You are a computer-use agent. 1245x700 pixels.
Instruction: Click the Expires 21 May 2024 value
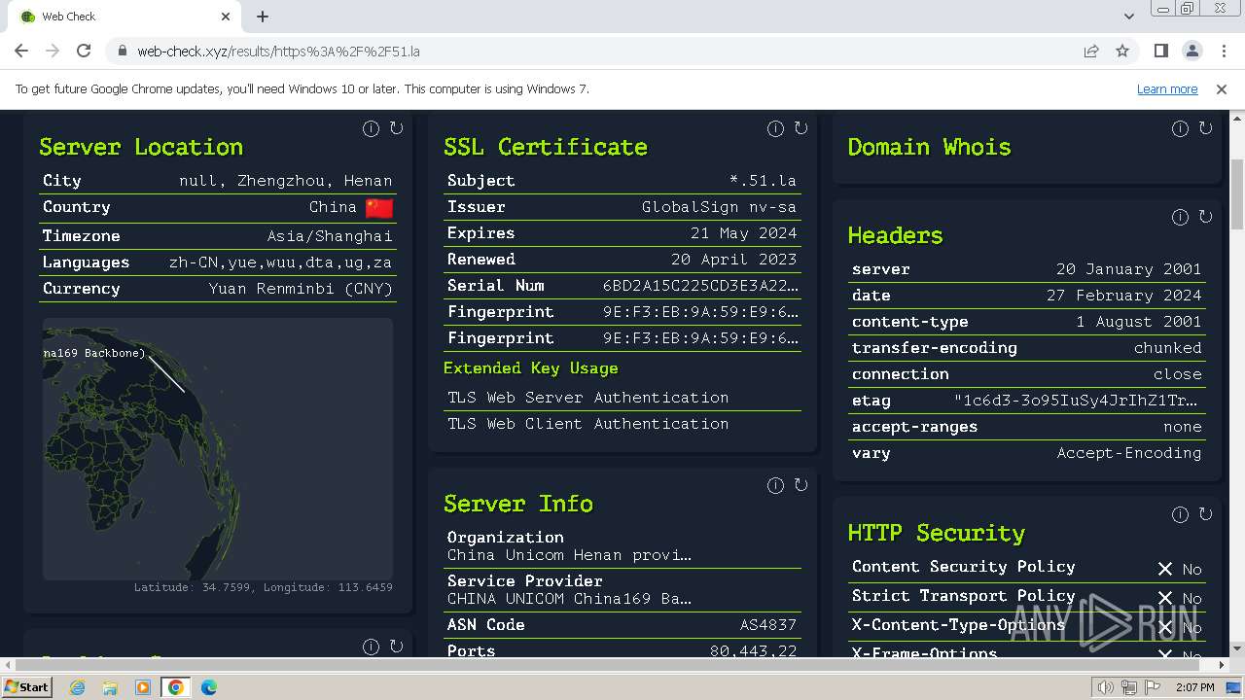point(744,233)
